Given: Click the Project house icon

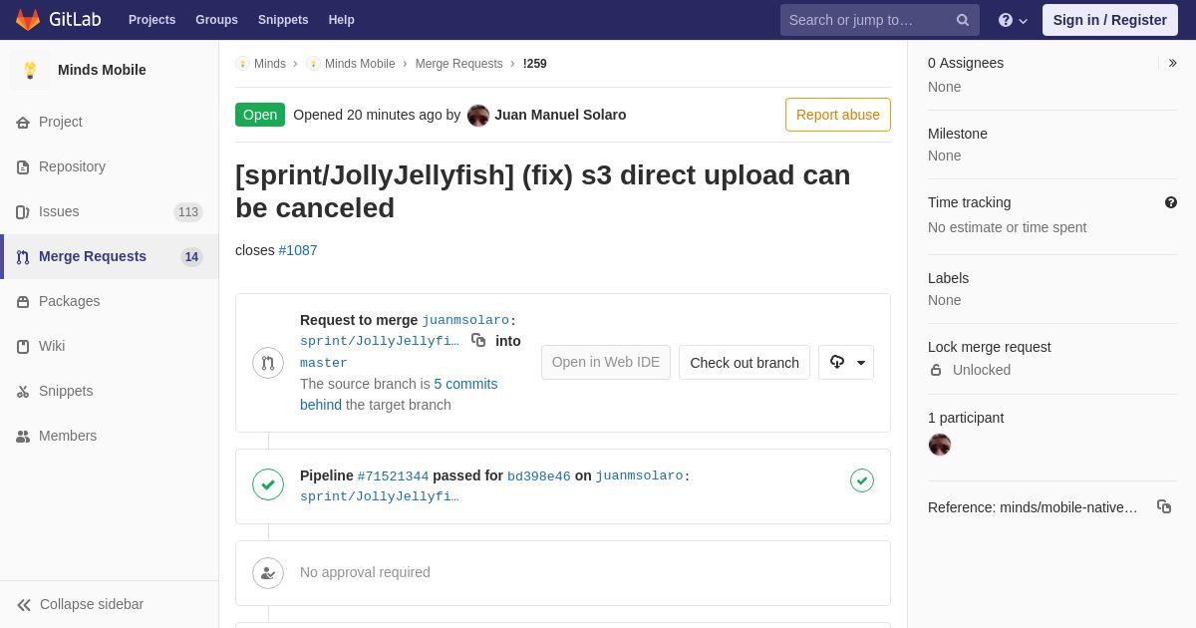Looking at the screenshot, I should point(23,123).
